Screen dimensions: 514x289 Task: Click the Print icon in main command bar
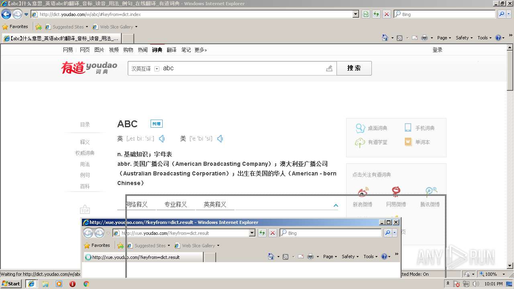coord(424,38)
